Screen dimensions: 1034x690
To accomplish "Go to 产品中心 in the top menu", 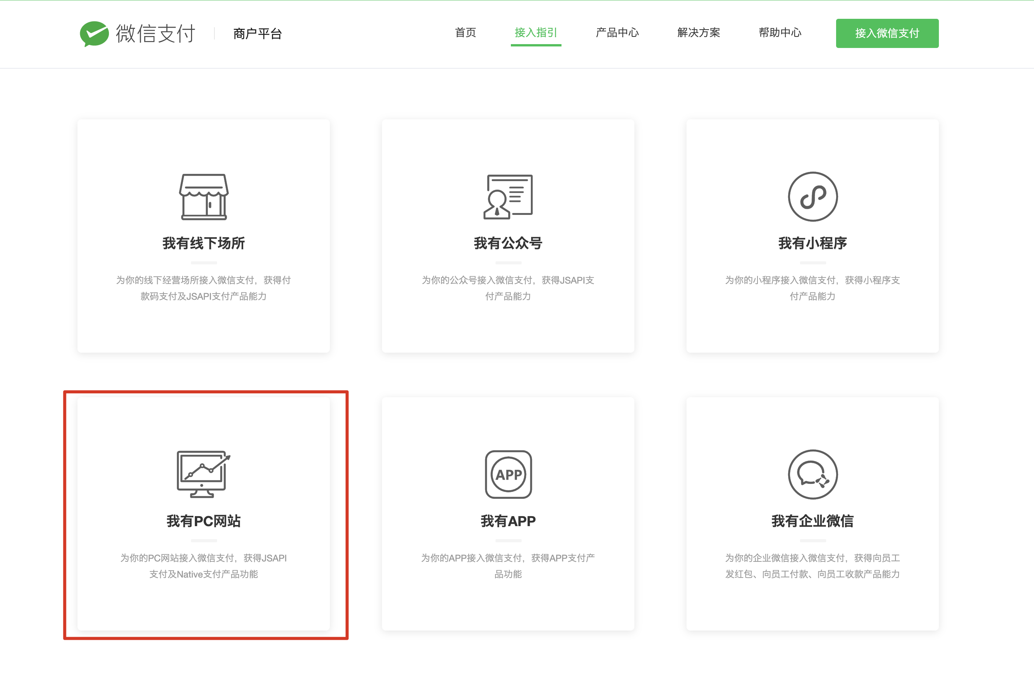I will coord(617,33).
